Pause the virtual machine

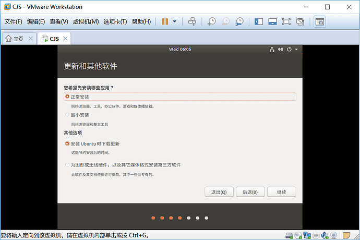tap(165, 21)
